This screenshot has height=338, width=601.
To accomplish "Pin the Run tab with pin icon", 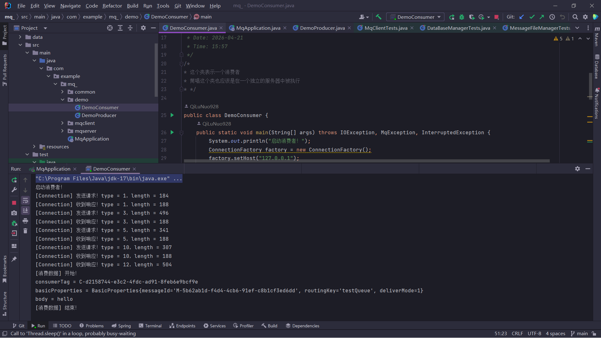I will (14, 259).
